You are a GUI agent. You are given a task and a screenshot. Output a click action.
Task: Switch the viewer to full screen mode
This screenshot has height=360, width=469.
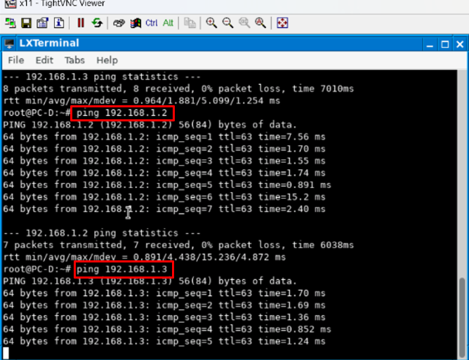point(282,23)
